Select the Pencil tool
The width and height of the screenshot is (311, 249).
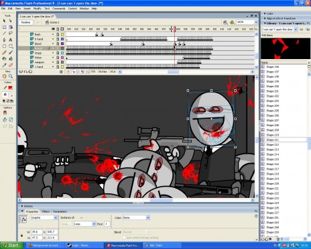(x=4, y=52)
